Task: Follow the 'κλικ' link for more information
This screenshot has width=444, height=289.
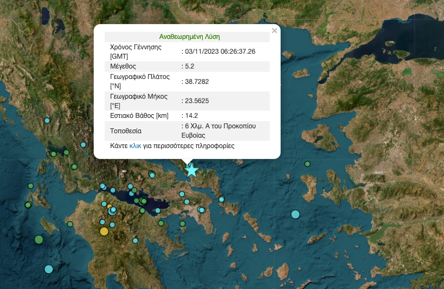Action: 135,146
